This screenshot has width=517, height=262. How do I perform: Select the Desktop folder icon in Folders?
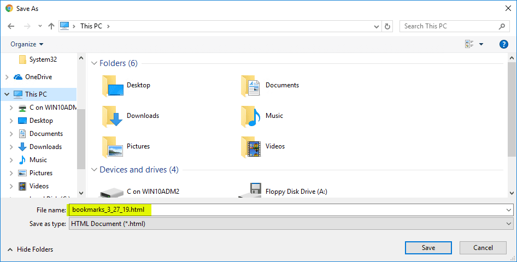[113, 86]
